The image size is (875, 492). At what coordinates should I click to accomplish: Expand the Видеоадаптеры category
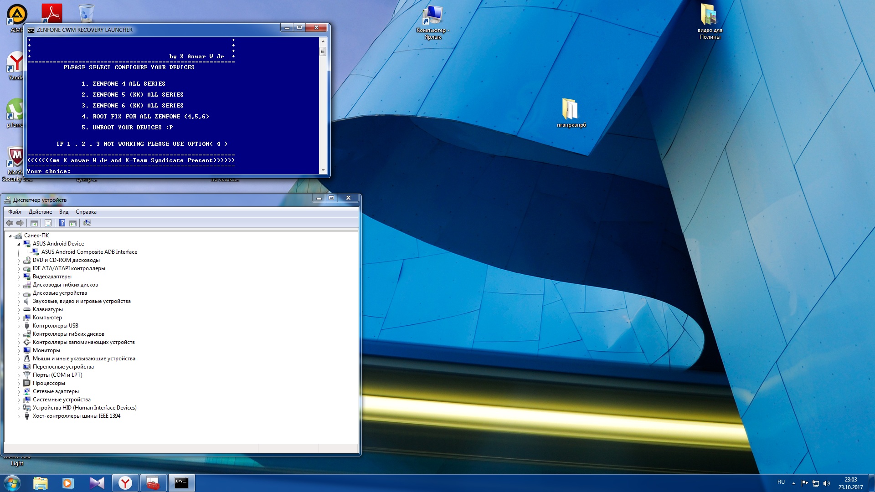[19, 277]
